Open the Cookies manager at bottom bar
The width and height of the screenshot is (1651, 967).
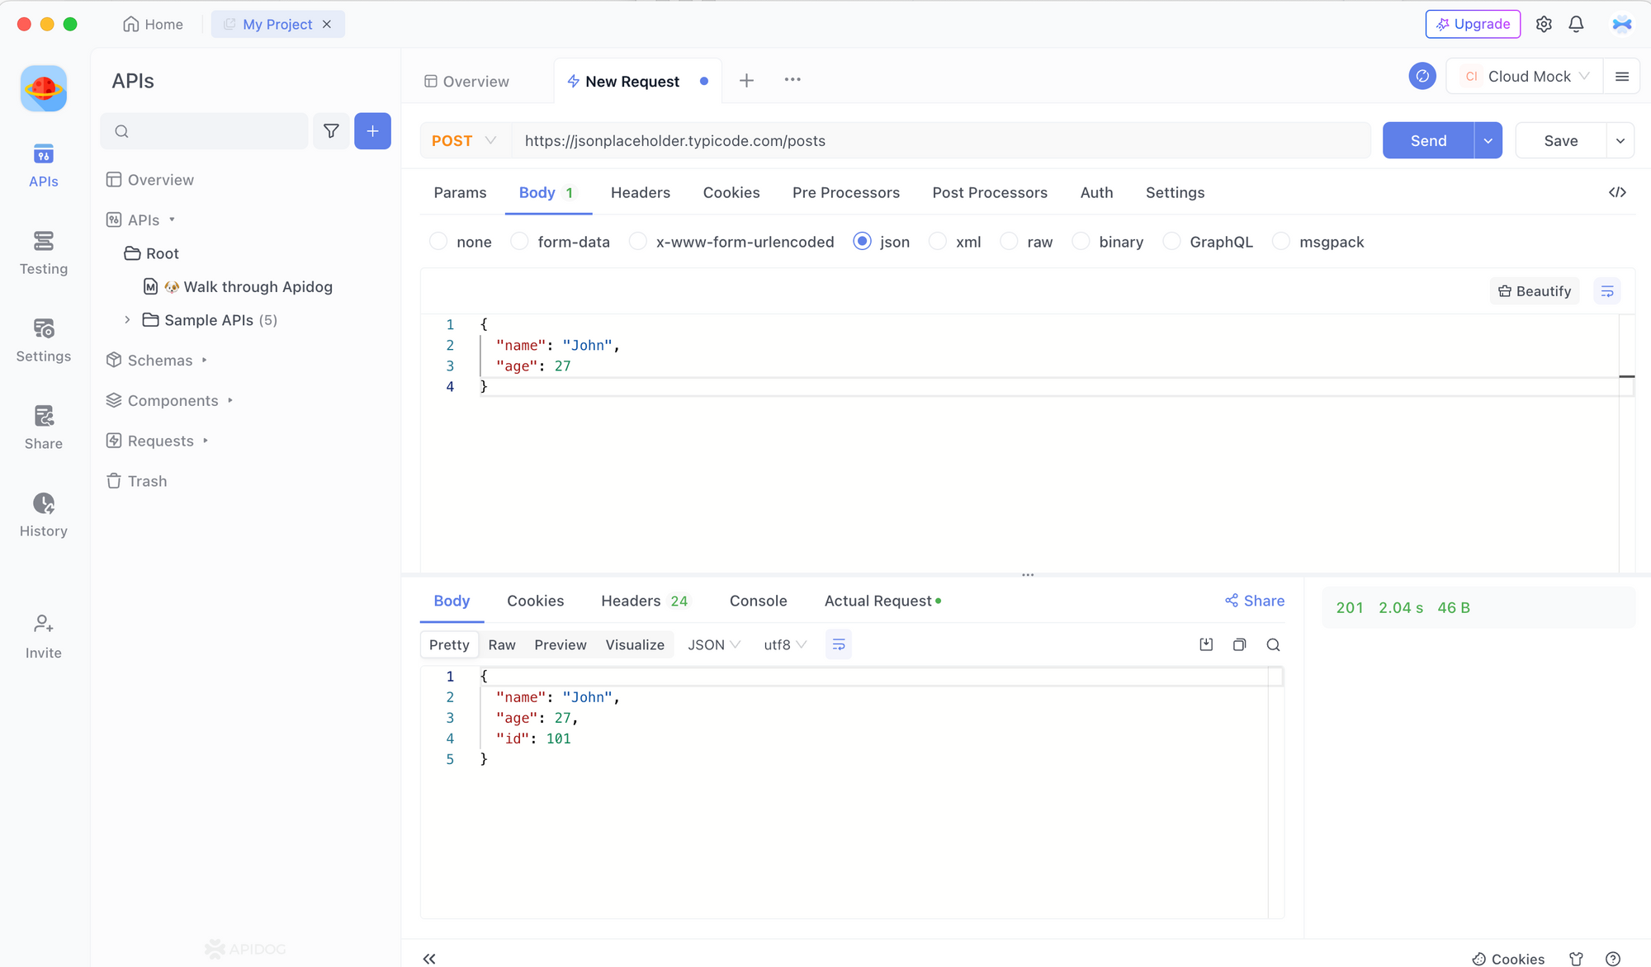(1508, 959)
